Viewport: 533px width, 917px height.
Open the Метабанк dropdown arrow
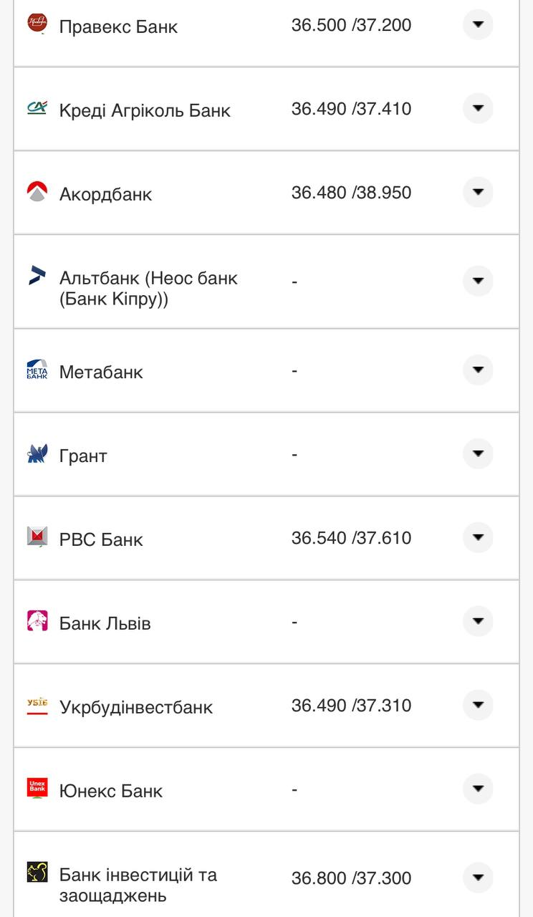[x=478, y=370]
